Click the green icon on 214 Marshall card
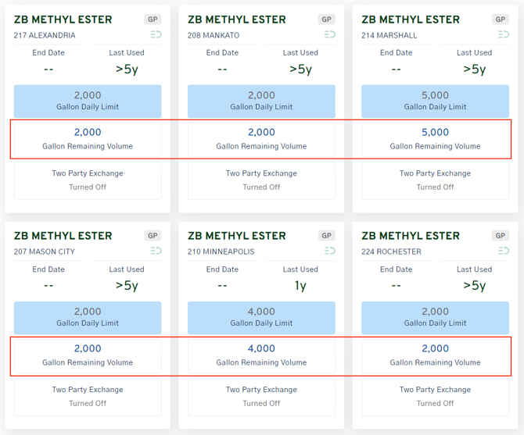 point(503,35)
